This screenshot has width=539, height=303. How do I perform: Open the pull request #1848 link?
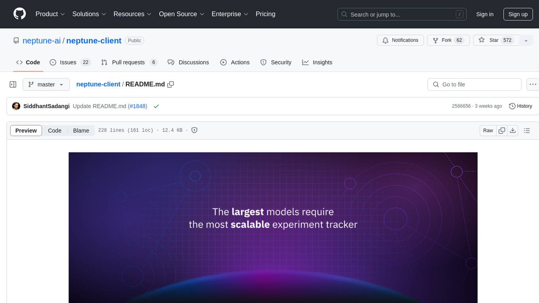pyautogui.click(x=138, y=106)
